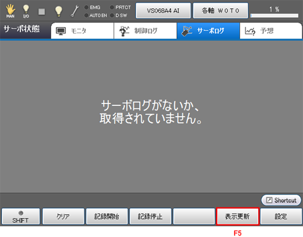Click the サーボログがないか message text
Image resolution: width=303 pixels, height=237 pixels.
[150, 112]
